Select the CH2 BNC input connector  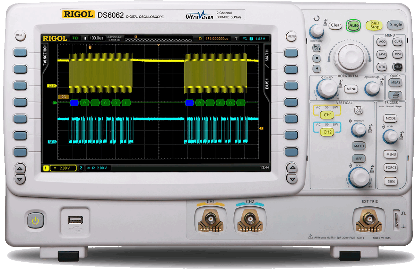[250, 218]
